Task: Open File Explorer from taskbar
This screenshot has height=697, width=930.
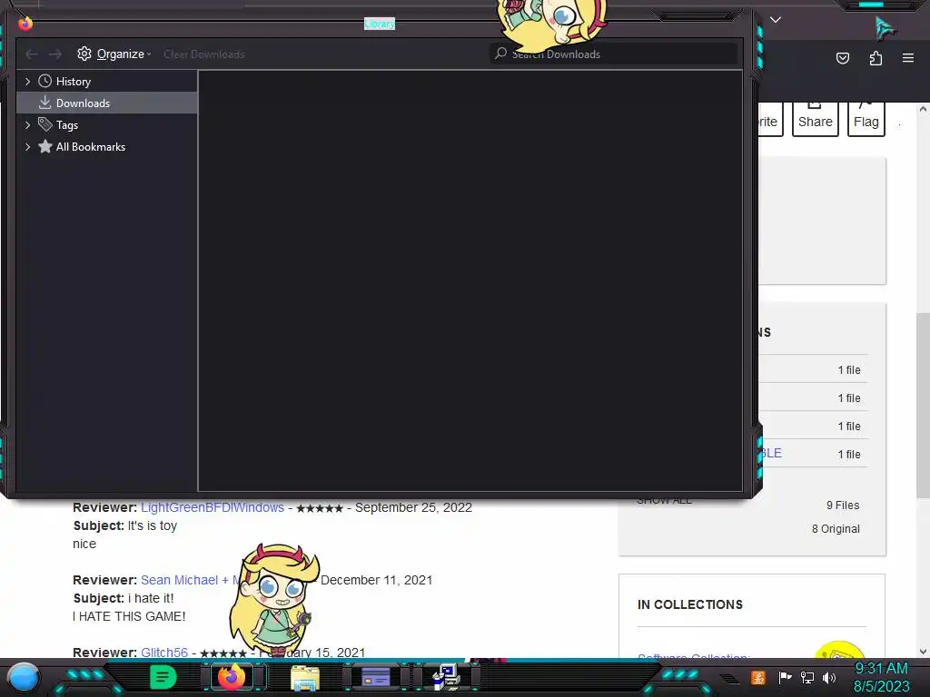Action: point(305,677)
